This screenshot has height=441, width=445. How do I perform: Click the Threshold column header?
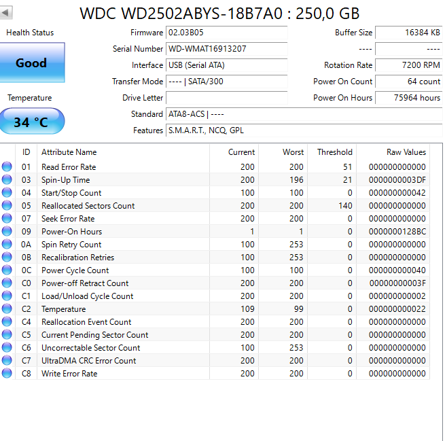click(x=332, y=152)
